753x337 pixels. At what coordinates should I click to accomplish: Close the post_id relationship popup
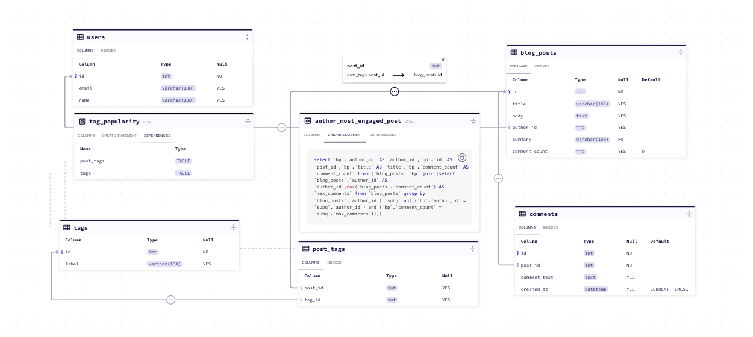pyautogui.click(x=443, y=60)
